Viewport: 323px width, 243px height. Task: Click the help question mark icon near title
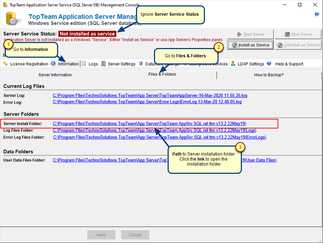point(317,14)
